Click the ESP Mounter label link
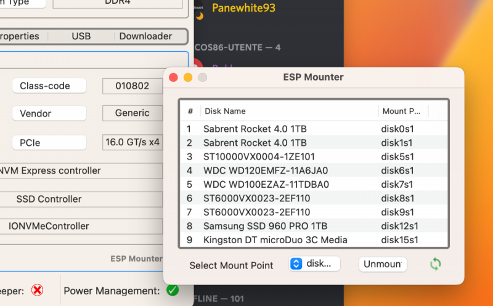493x306 pixels. (x=136, y=259)
